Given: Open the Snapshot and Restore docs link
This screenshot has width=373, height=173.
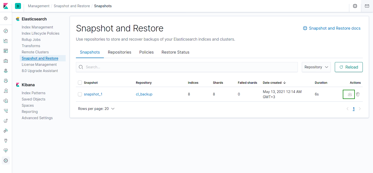Looking at the screenshot, I should [334, 28].
